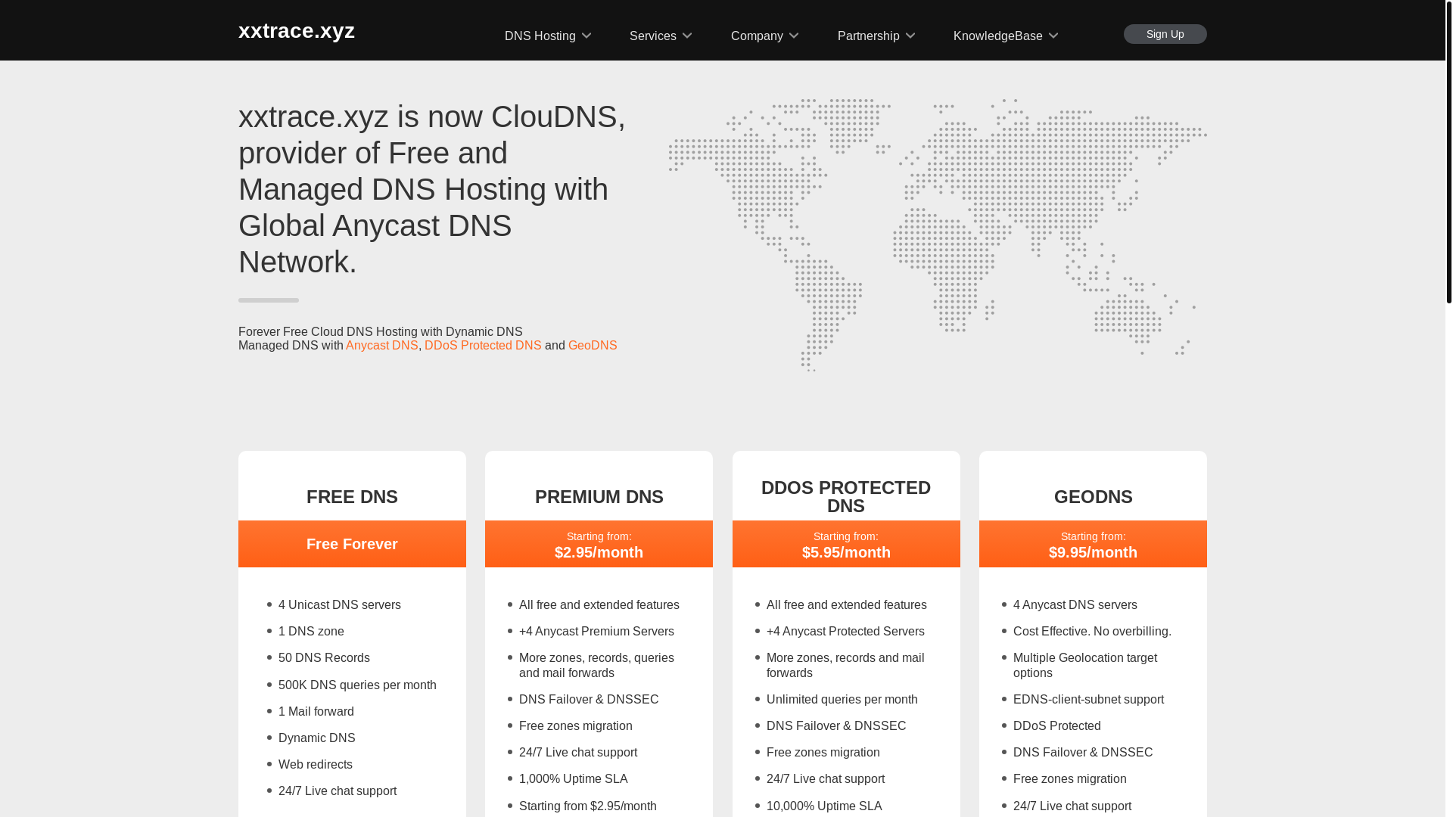
Task: Expand the KnowledgeBase chevron arrow
Action: pos(1053,36)
